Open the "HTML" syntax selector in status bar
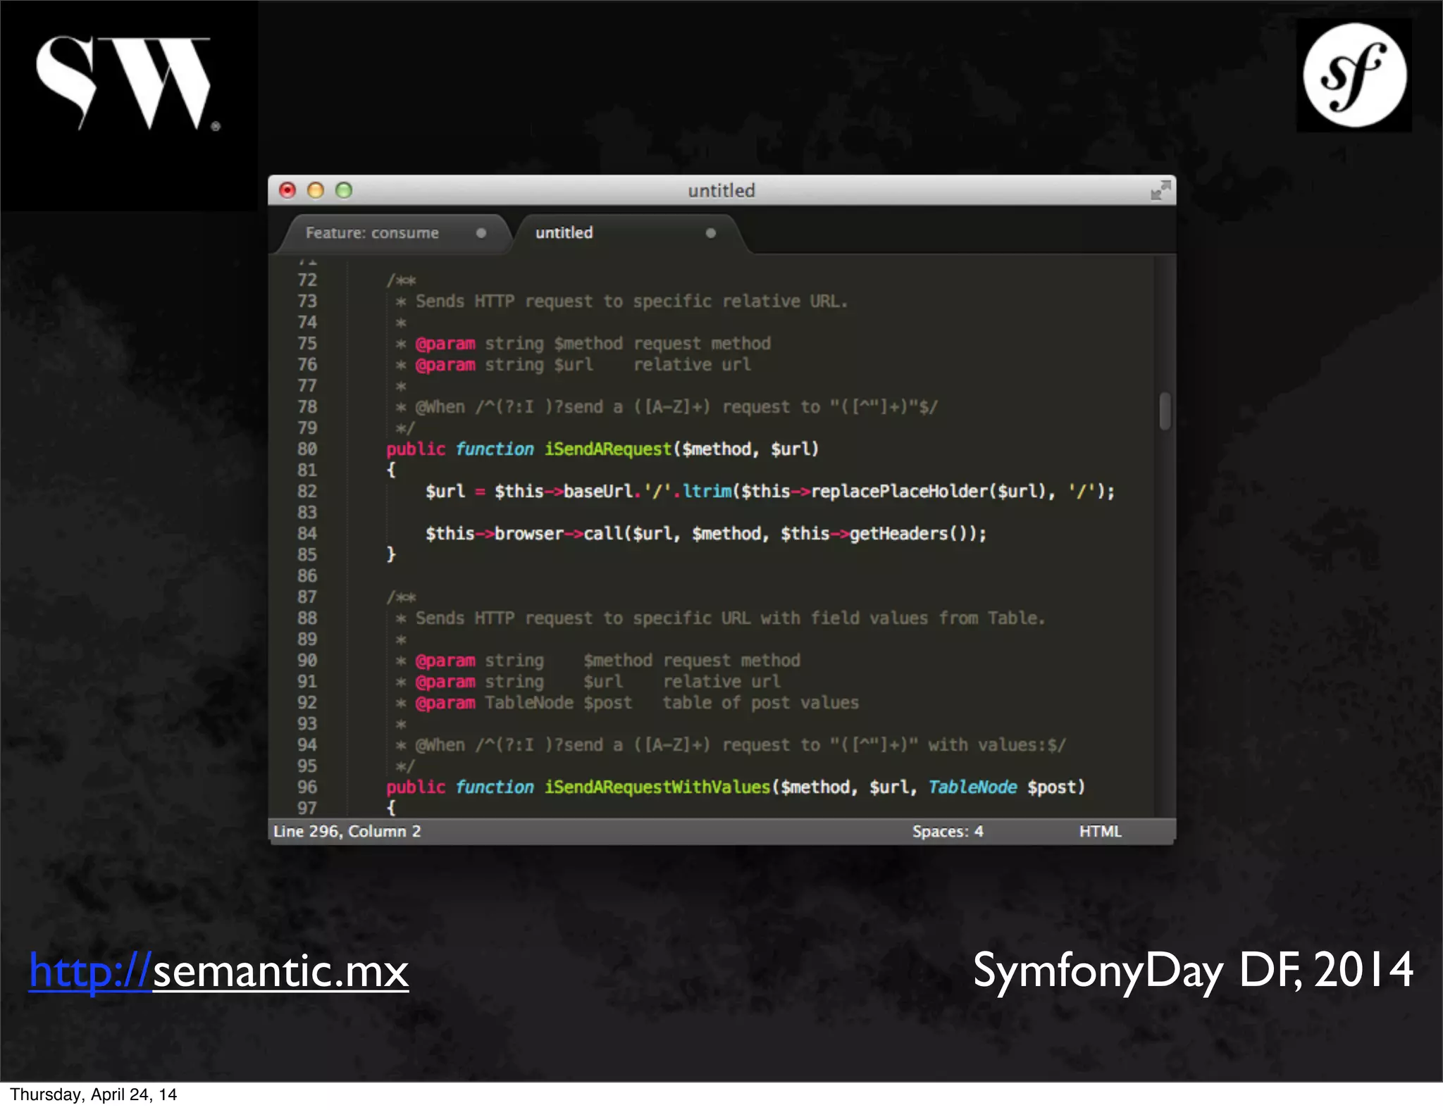This screenshot has width=1443, height=1110. point(1100,831)
